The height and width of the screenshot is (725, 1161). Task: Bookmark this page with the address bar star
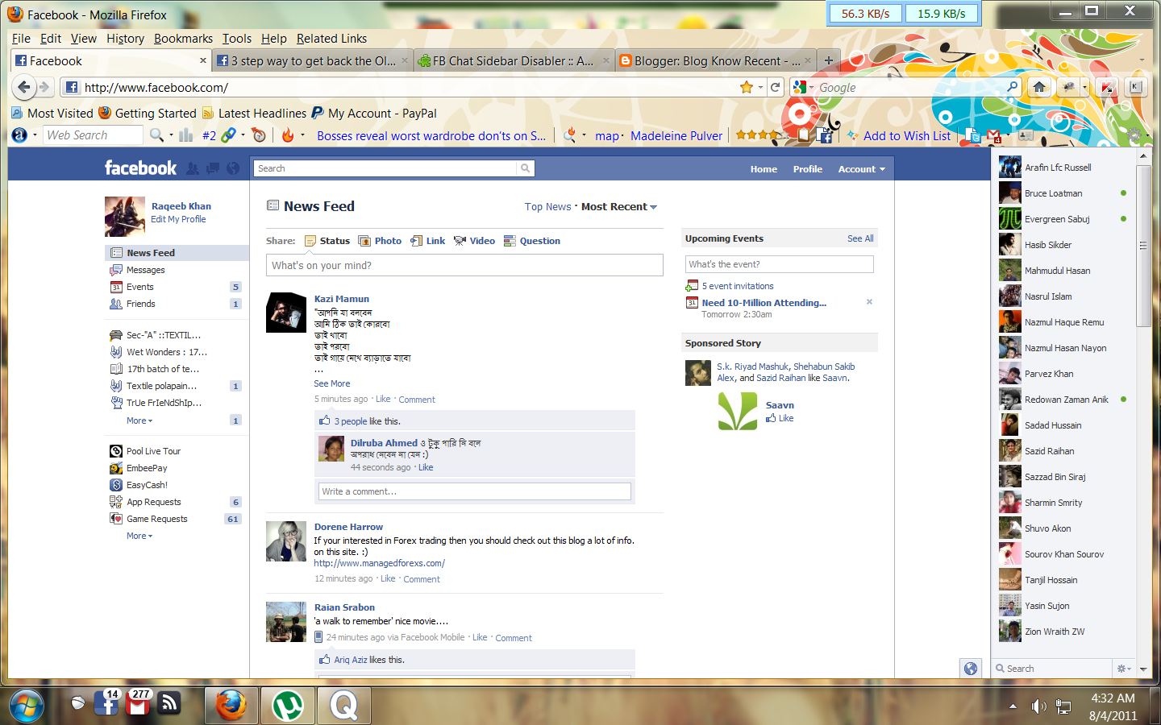(748, 86)
